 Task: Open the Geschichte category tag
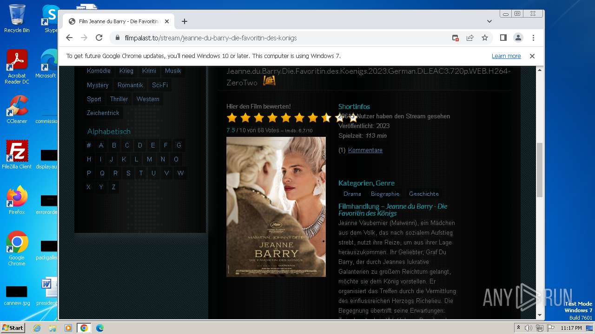click(424, 194)
